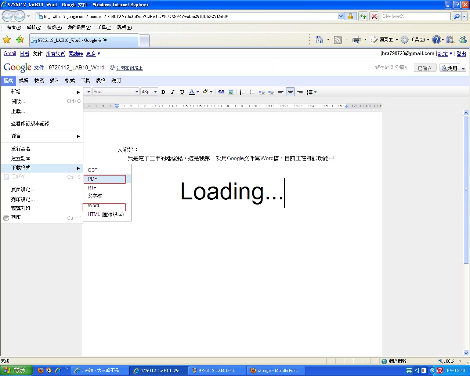Viewport: 470px width, 376px height.
Task: Click the 已儲存 button
Action: (x=425, y=68)
